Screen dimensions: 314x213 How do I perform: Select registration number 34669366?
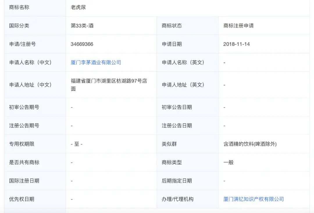point(82,44)
